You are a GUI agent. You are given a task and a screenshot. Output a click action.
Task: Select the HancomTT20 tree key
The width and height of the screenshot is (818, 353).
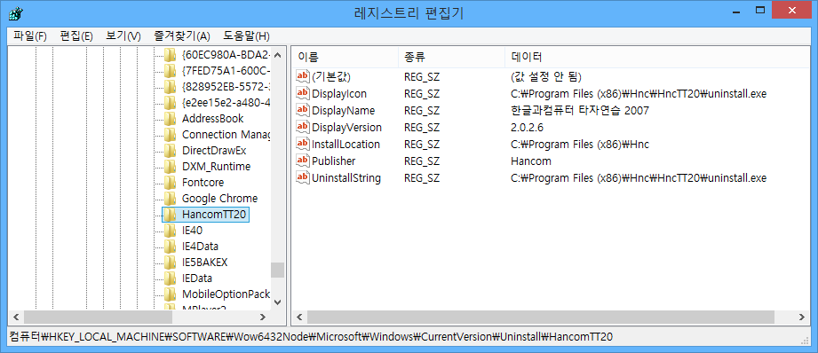click(214, 215)
